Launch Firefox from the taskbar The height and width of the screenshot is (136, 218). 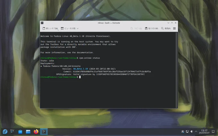tap(36, 132)
